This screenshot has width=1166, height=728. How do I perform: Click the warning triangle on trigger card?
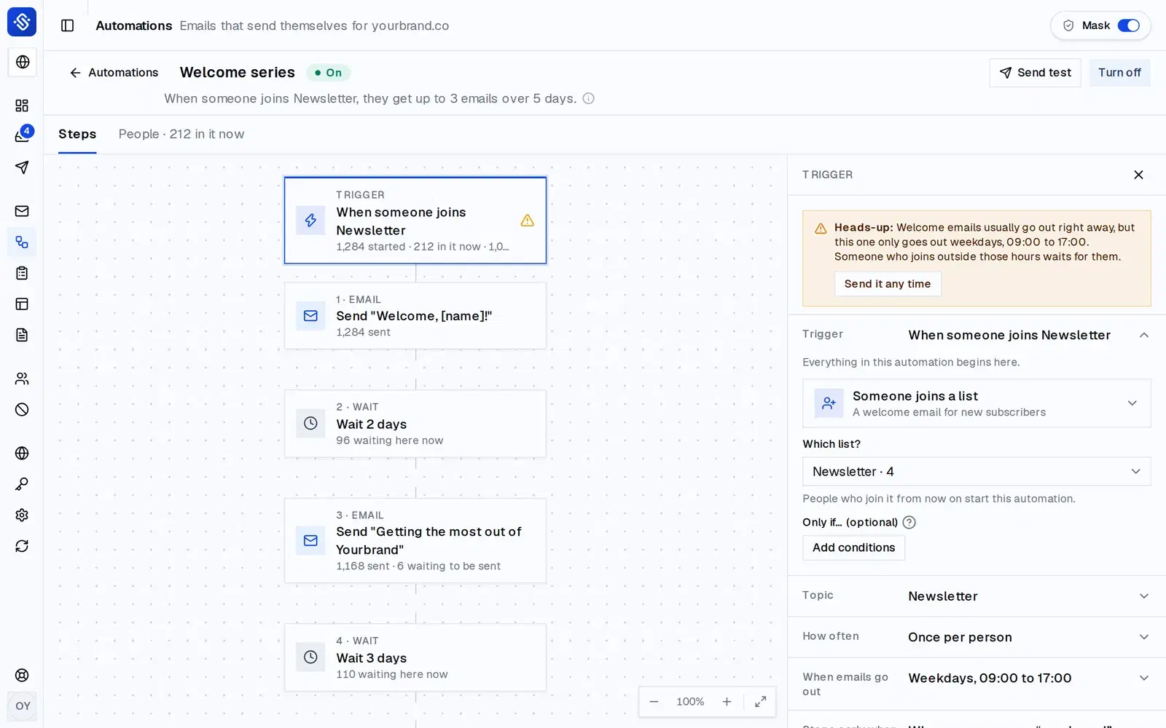click(x=528, y=221)
